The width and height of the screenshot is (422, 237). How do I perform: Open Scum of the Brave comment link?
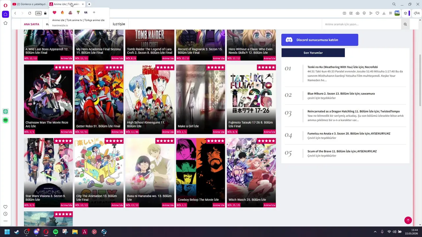(342, 151)
